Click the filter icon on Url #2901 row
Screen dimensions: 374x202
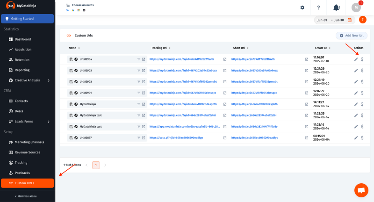[138, 93]
